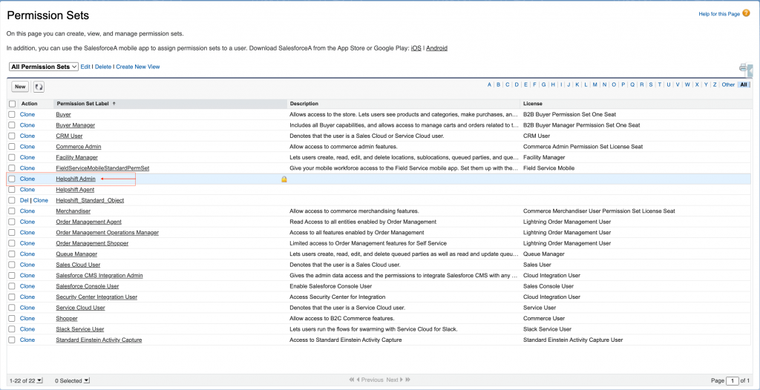Tick the checkbox for Buyer permission set
Image resolution: width=760 pixels, height=390 pixels.
[12, 115]
